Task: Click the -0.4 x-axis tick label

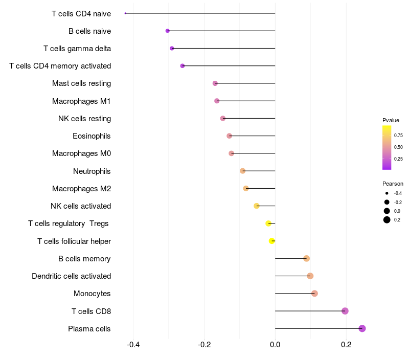Action: (x=133, y=345)
